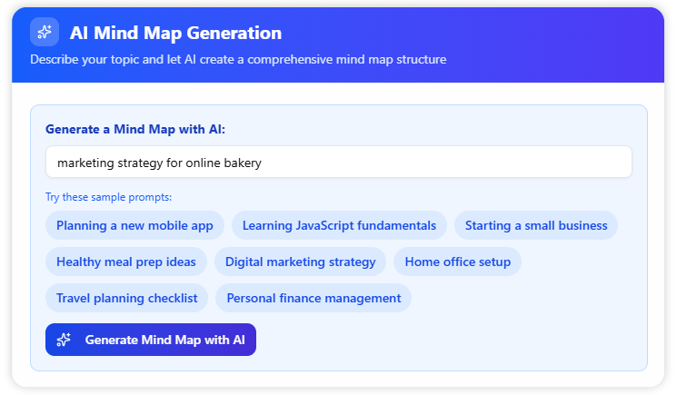Select the "Healthy meal prep ideas" chip
677x395 pixels.
[126, 262]
